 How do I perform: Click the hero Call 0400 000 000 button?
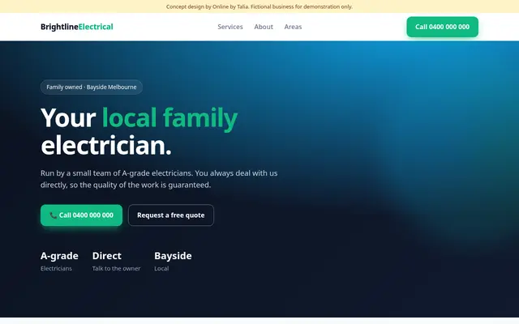point(81,215)
